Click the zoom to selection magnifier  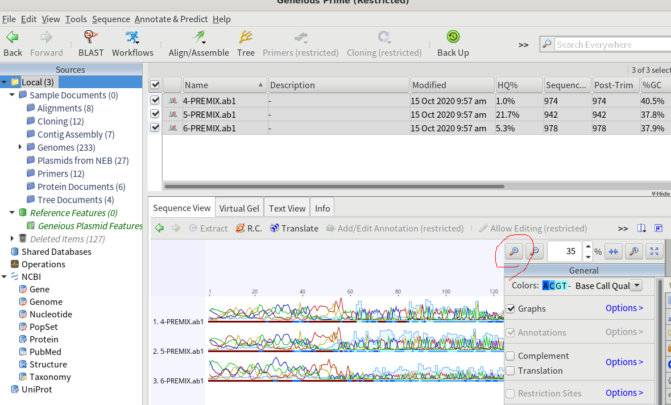coord(634,251)
